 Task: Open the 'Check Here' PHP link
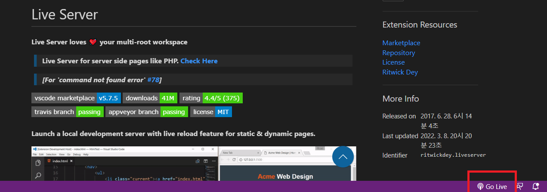point(199,61)
